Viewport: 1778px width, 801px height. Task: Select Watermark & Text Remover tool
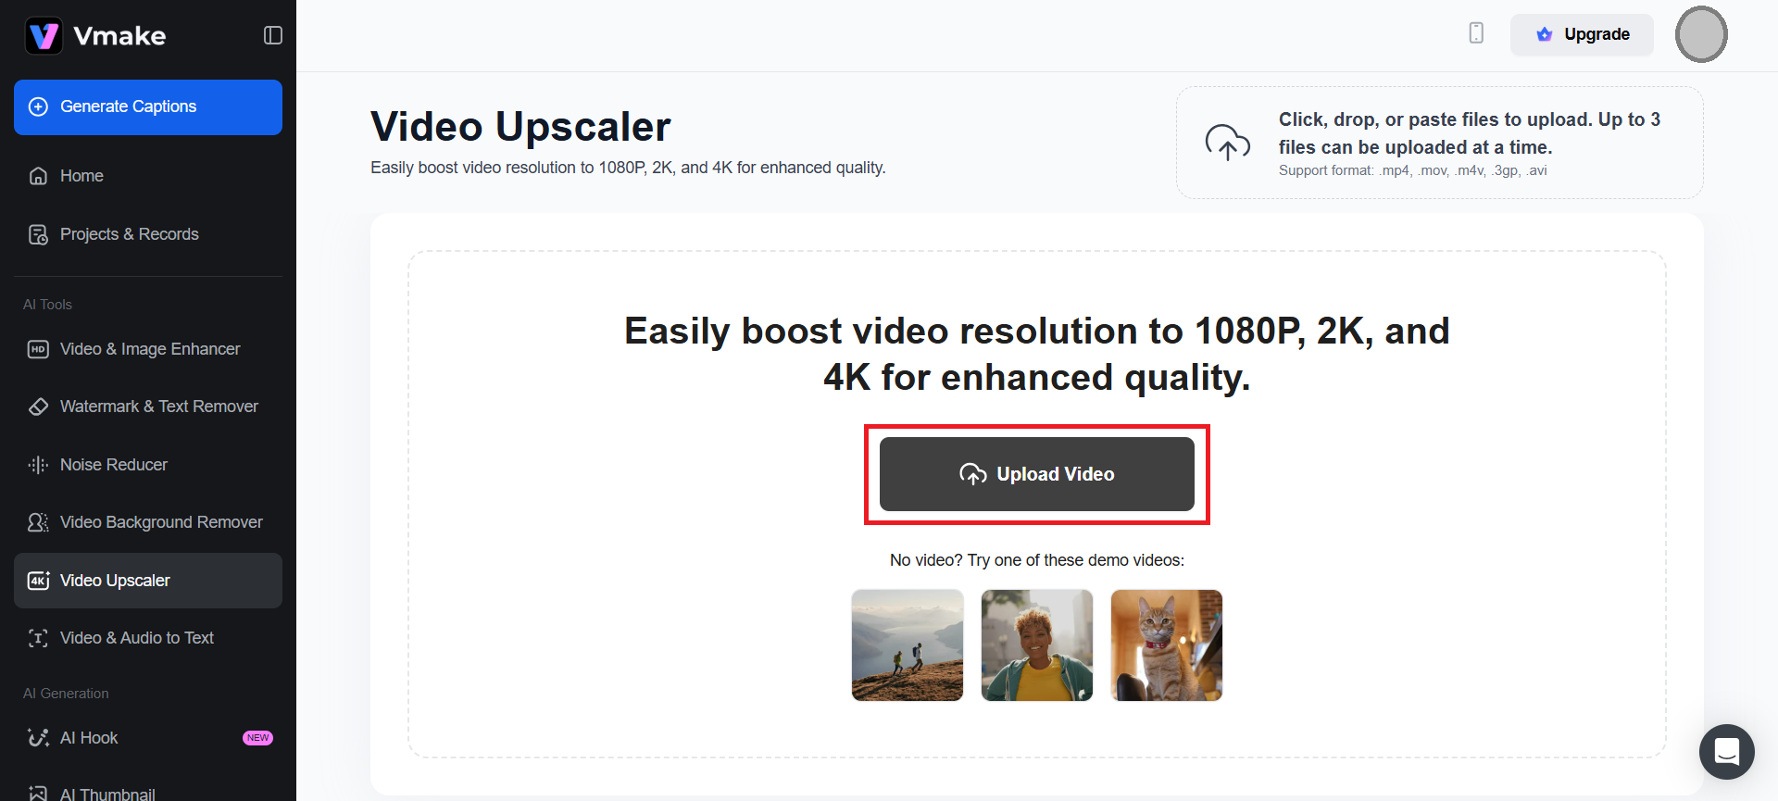(x=148, y=407)
